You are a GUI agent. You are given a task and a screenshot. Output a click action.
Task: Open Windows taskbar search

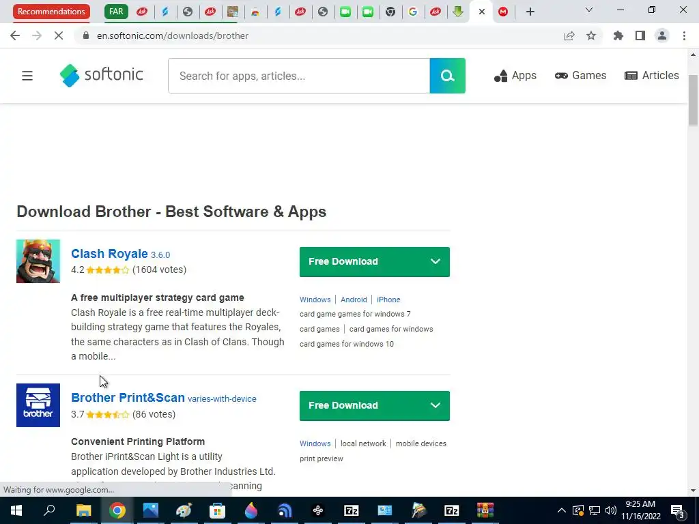click(x=49, y=510)
